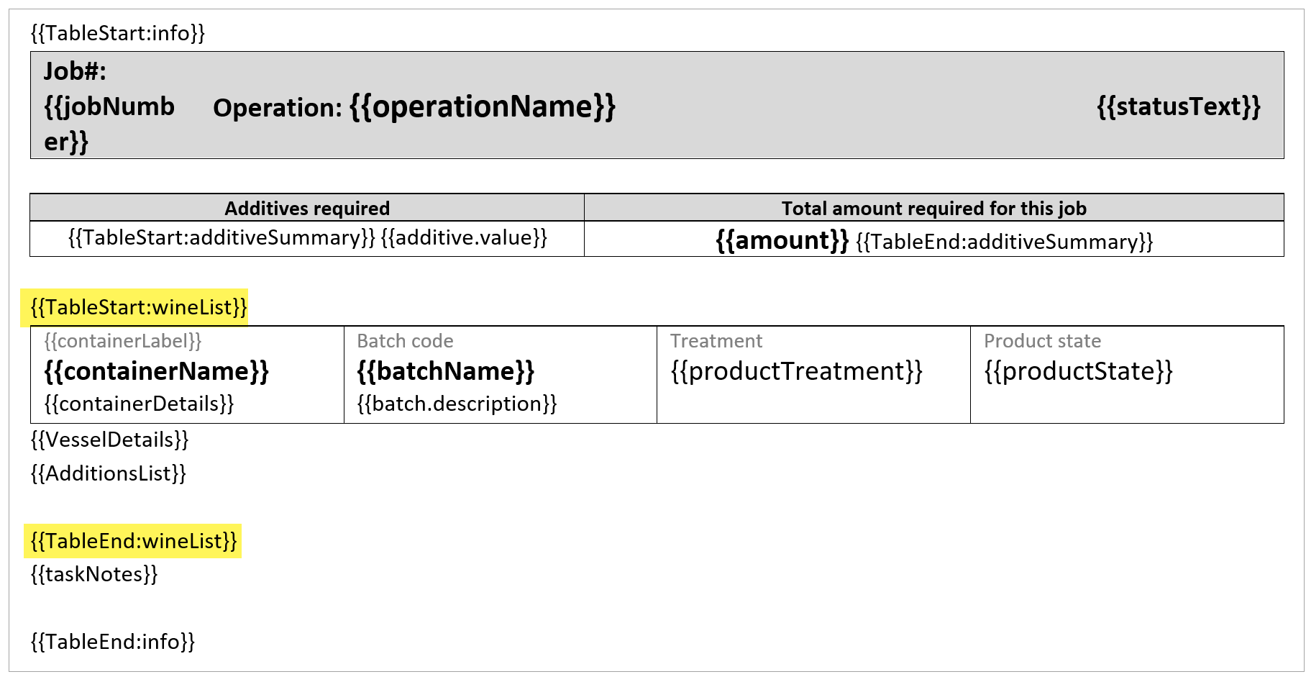
Task: Select the {{containerLabel}} gray field
Action: point(123,341)
